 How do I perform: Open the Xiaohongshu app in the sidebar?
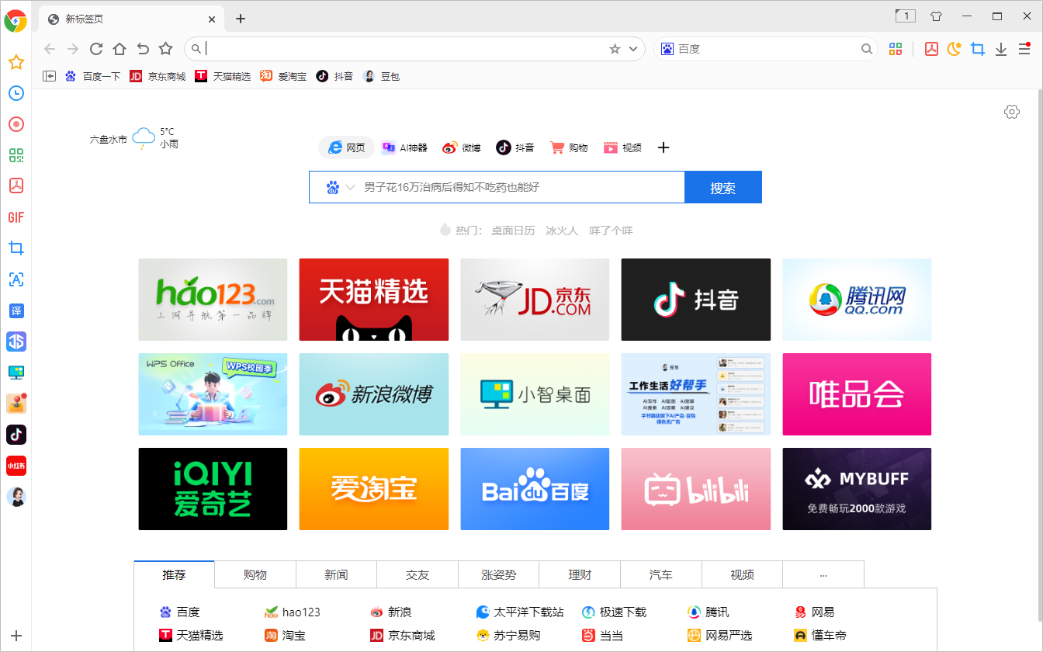click(16, 466)
